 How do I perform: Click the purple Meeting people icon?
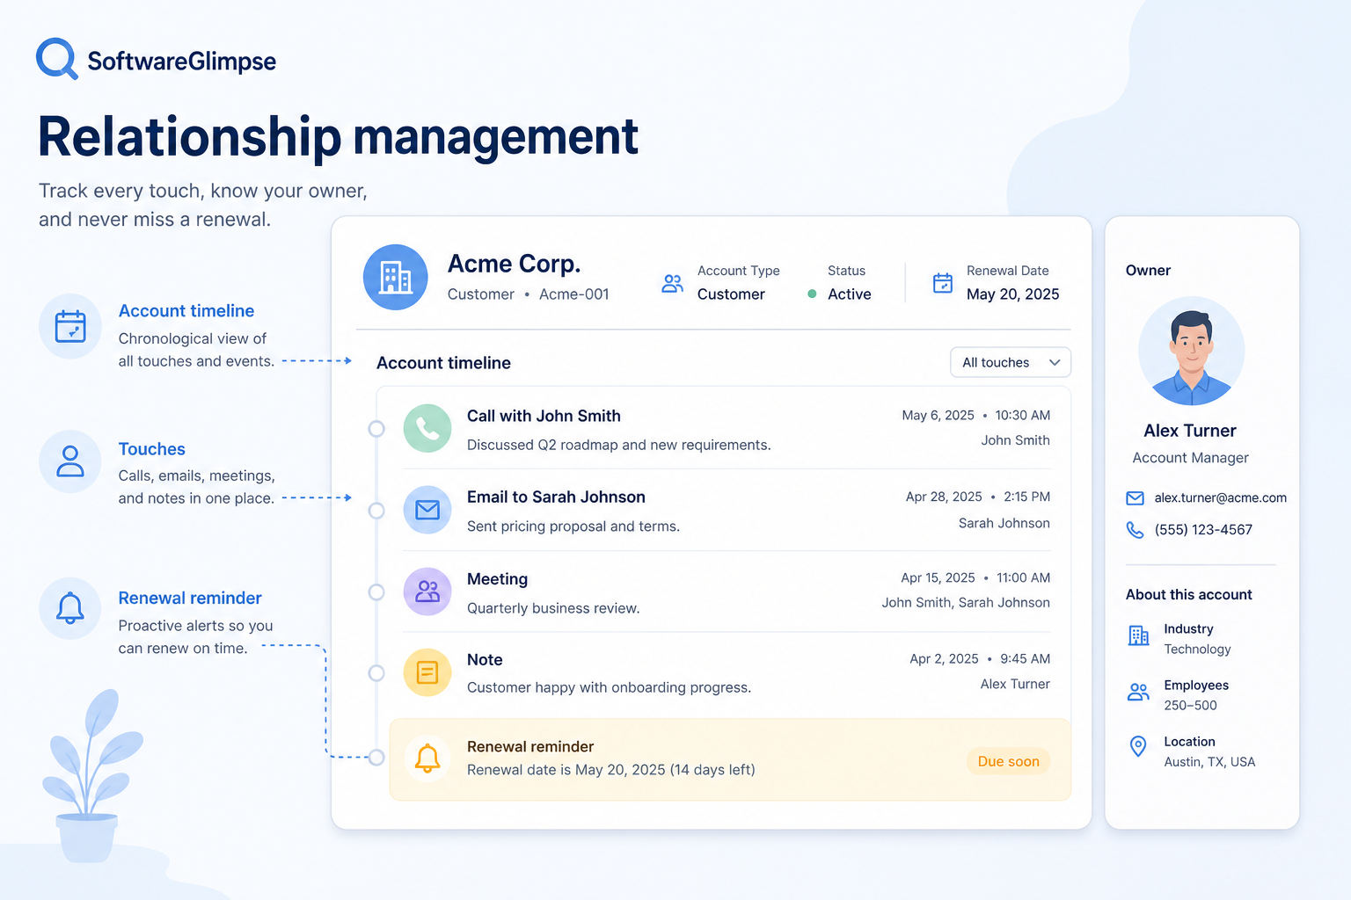pos(427,592)
